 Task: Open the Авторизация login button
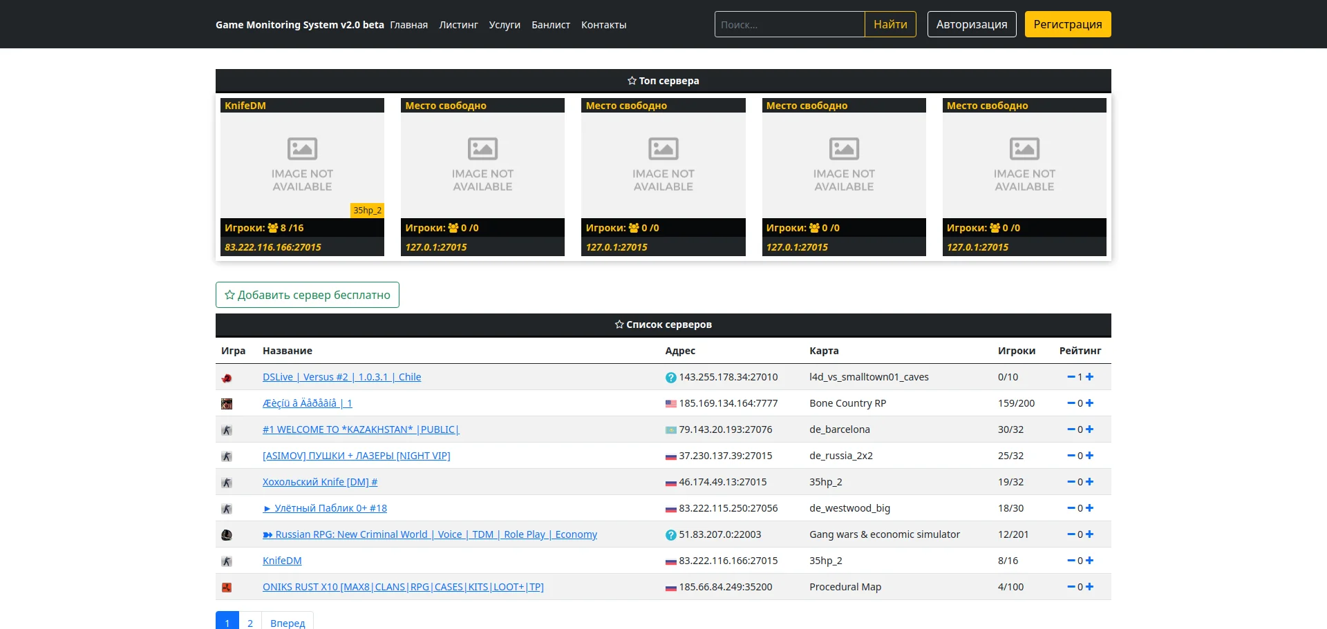coord(971,24)
